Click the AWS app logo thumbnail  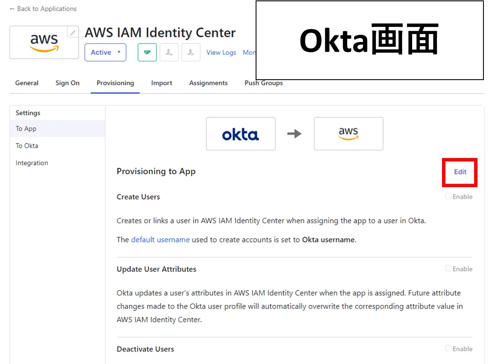(44, 42)
